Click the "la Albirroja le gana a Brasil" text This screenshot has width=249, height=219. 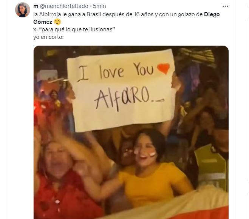(67, 14)
